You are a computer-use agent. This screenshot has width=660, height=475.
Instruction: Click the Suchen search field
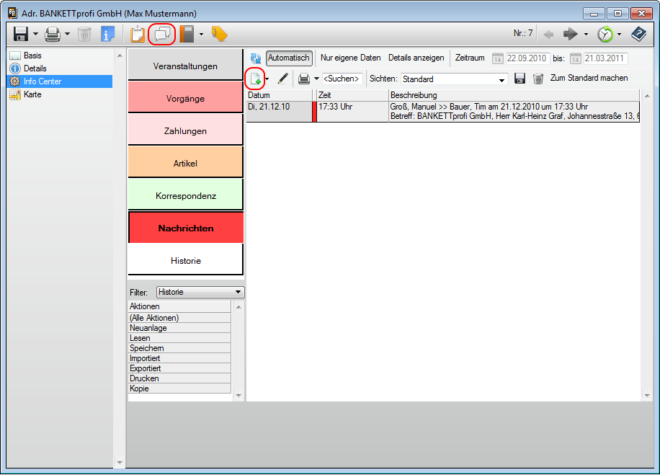(x=342, y=79)
